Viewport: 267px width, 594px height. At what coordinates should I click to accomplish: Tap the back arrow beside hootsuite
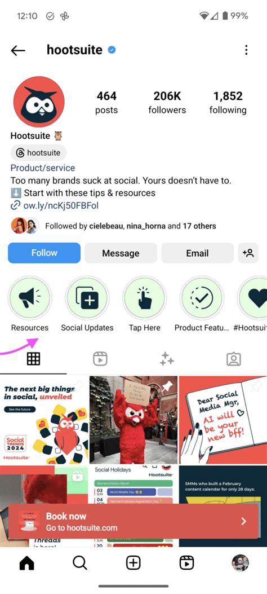18,50
